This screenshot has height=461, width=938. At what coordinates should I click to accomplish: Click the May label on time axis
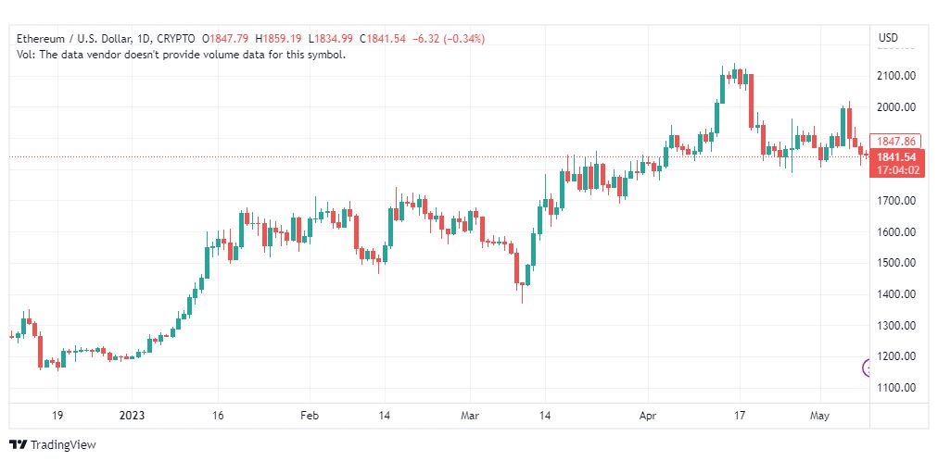pyautogui.click(x=819, y=416)
